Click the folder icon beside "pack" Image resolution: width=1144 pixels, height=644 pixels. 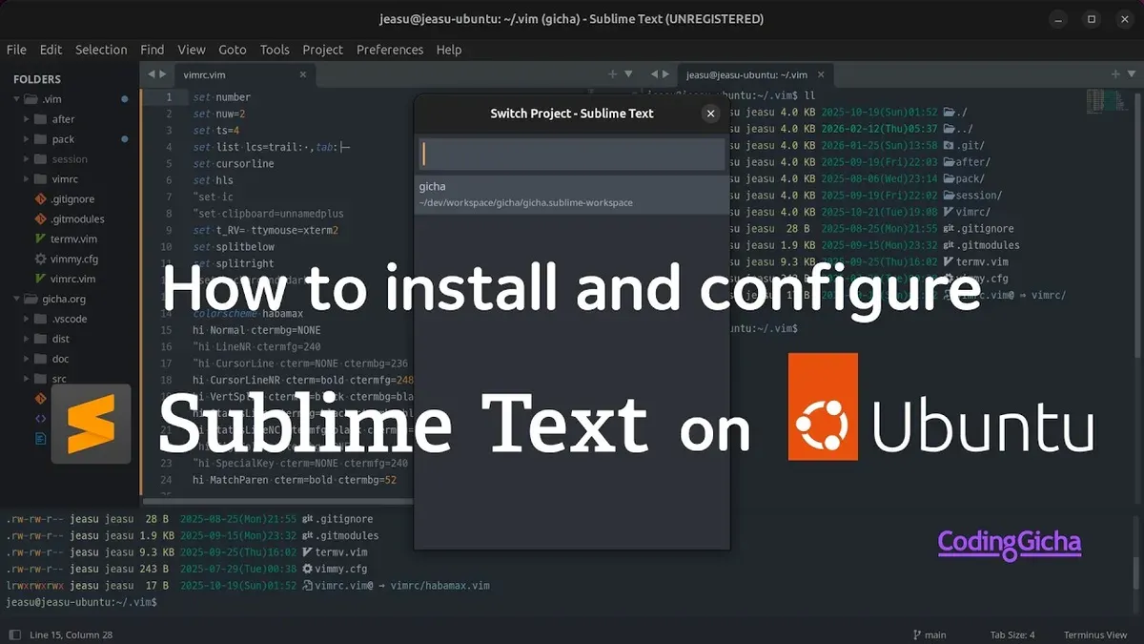(x=40, y=139)
